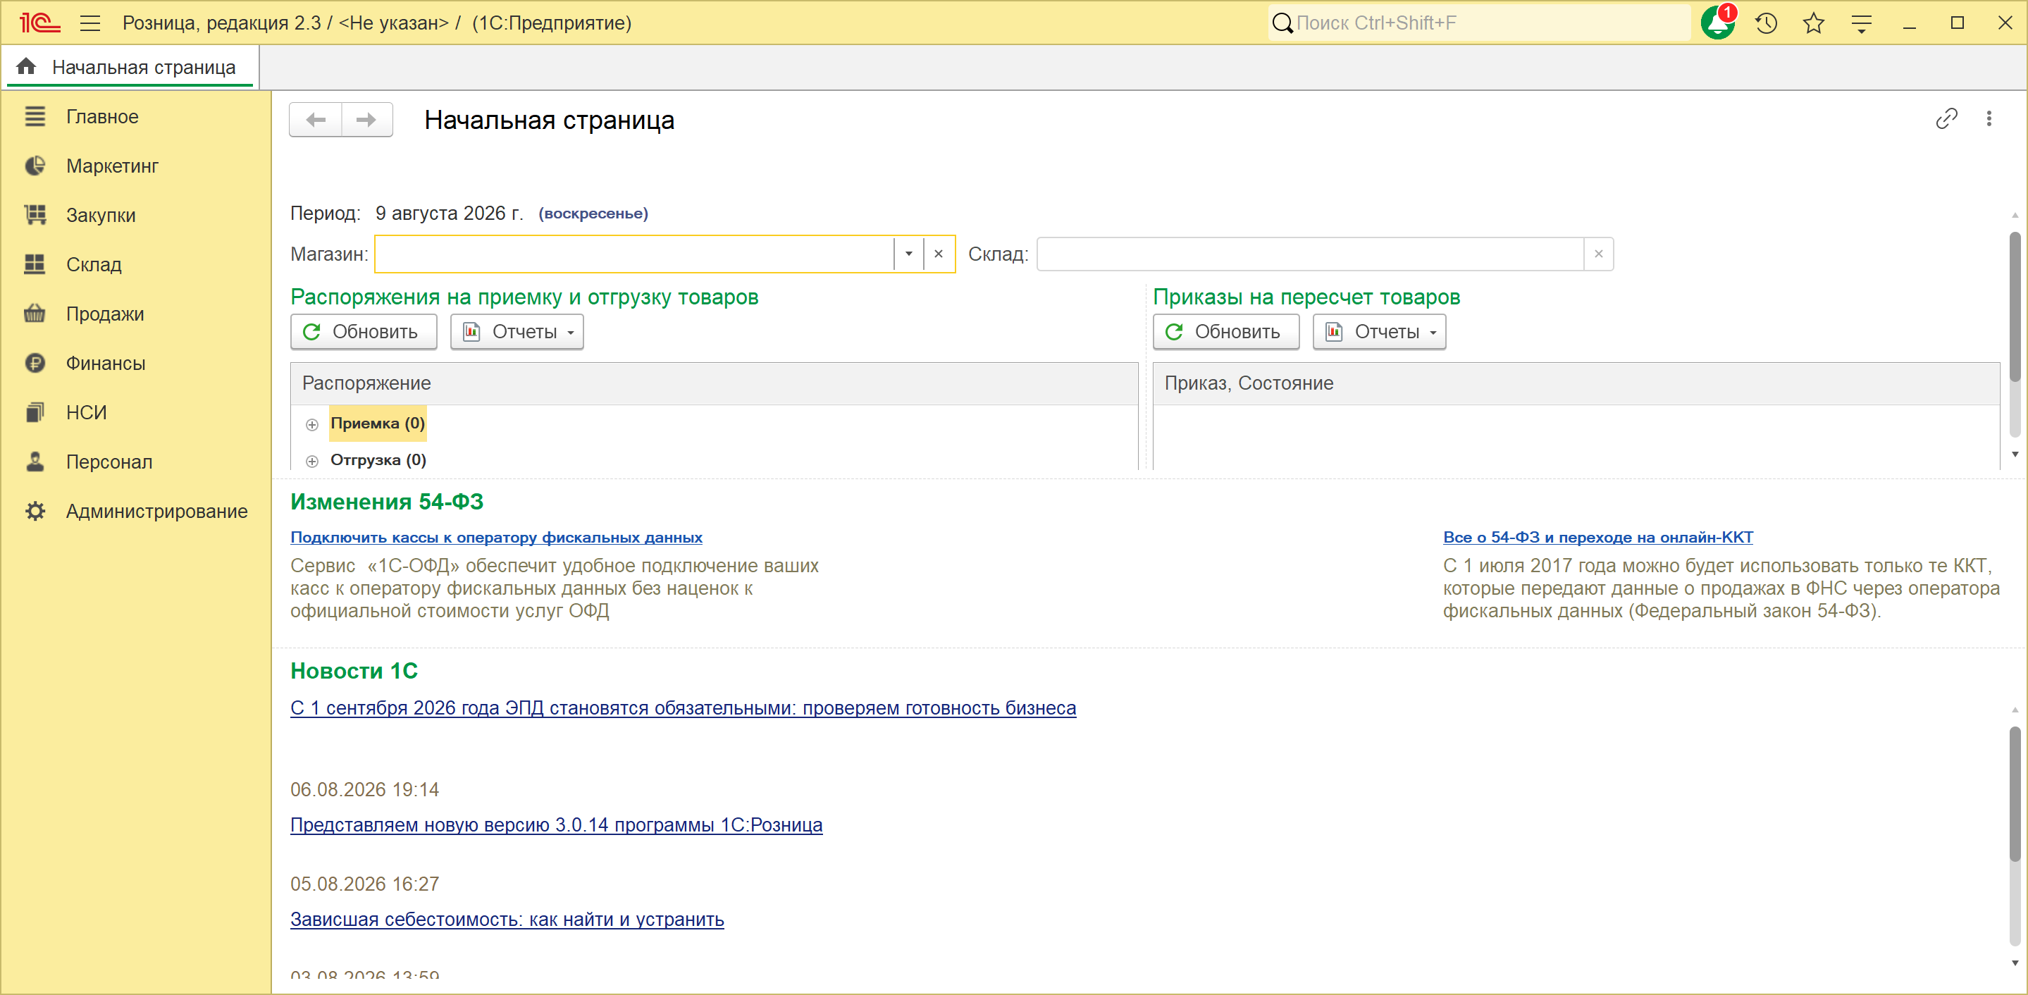Click the Изменения 54-ФЗ heading
This screenshot has height=995, width=2028.
(387, 502)
